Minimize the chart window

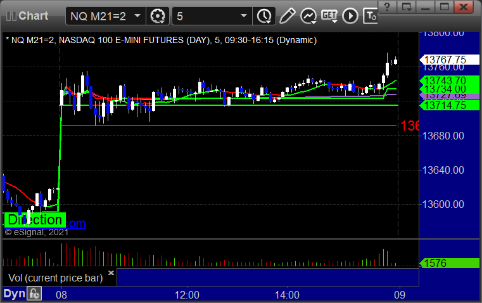coord(426,6)
